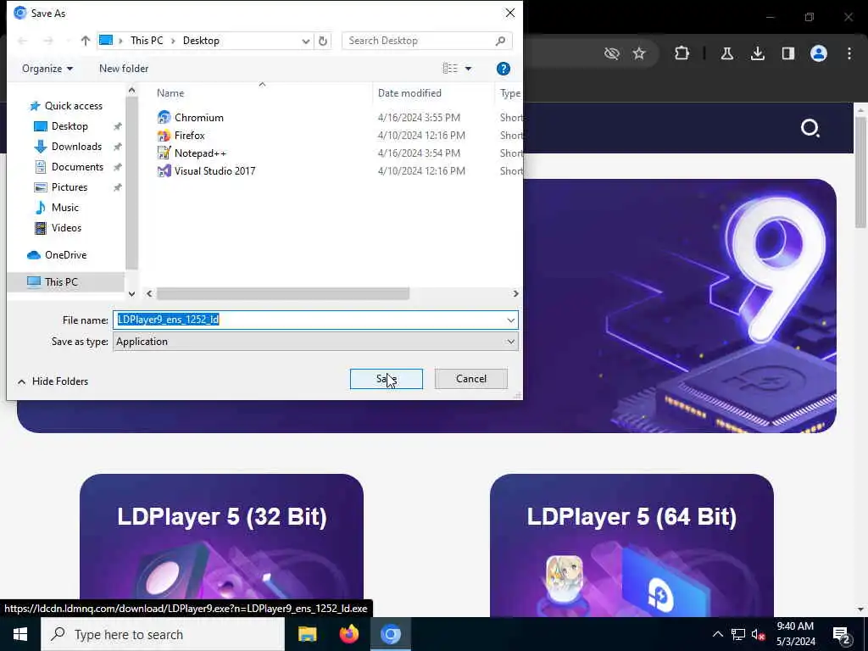Expand the File name dropdown arrow
The image size is (868, 651).
[x=510, y=320]
